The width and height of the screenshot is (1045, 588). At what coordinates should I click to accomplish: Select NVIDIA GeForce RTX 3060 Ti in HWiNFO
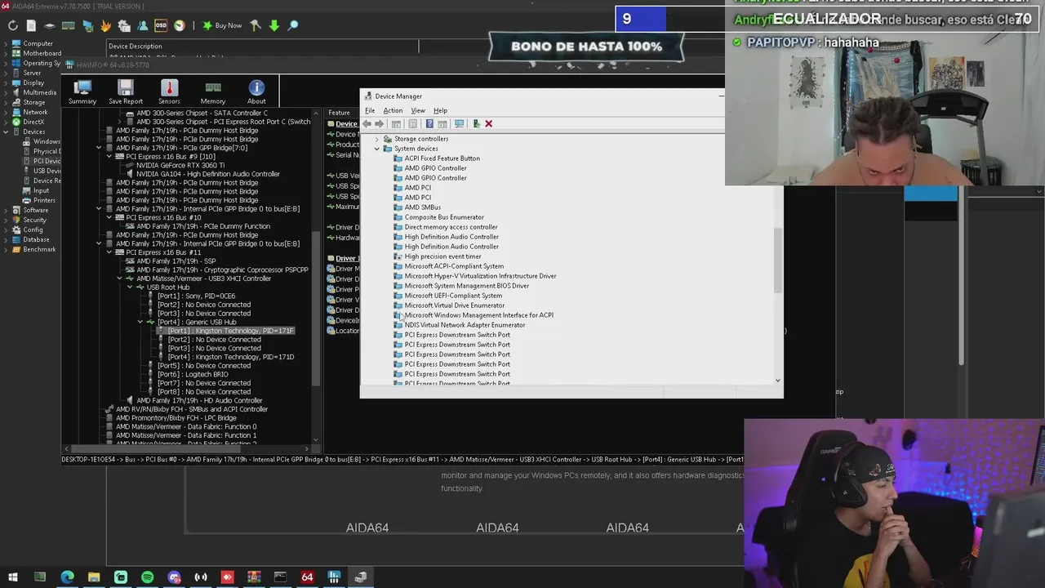[x=180, y=165]
